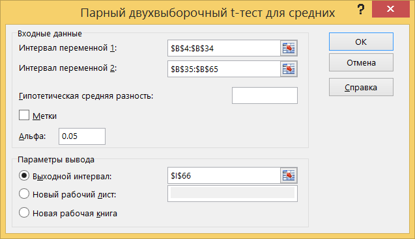Image resolution: width=415 pixels, height=239 pixels.
Task: Click the Отмена button
Action: point(361,62)
